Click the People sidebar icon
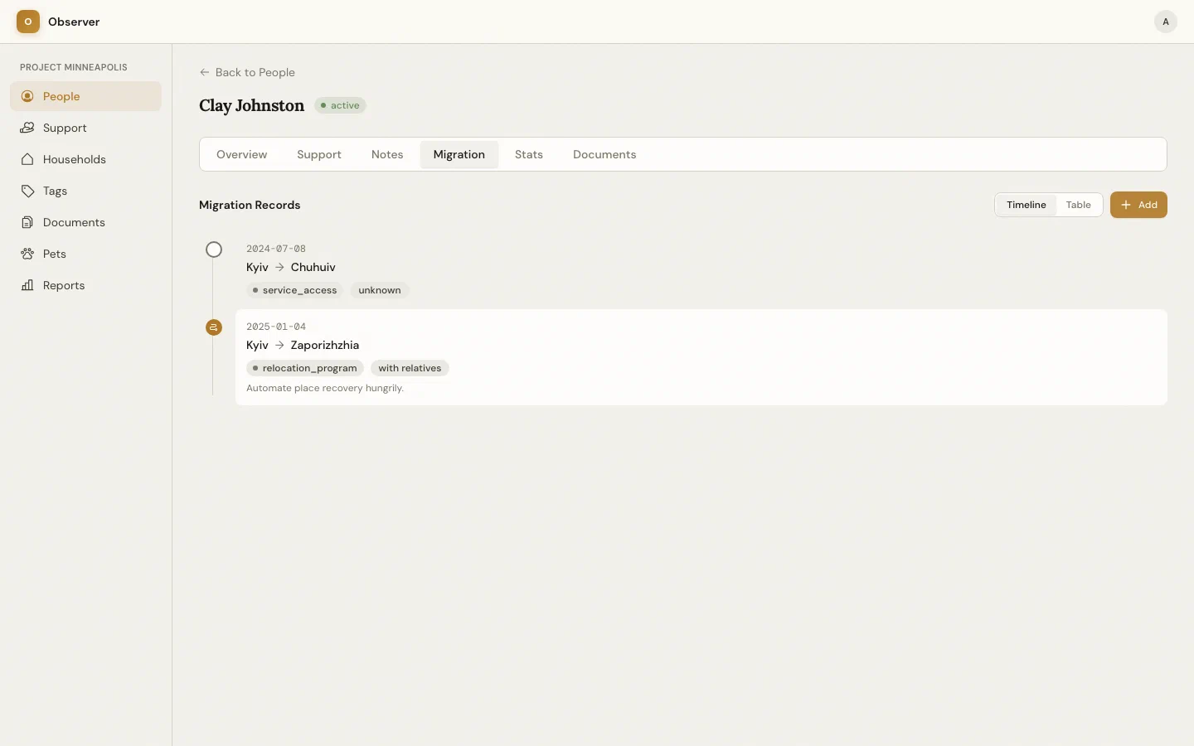Viewport: 1194px width, 746px height. 27,96
